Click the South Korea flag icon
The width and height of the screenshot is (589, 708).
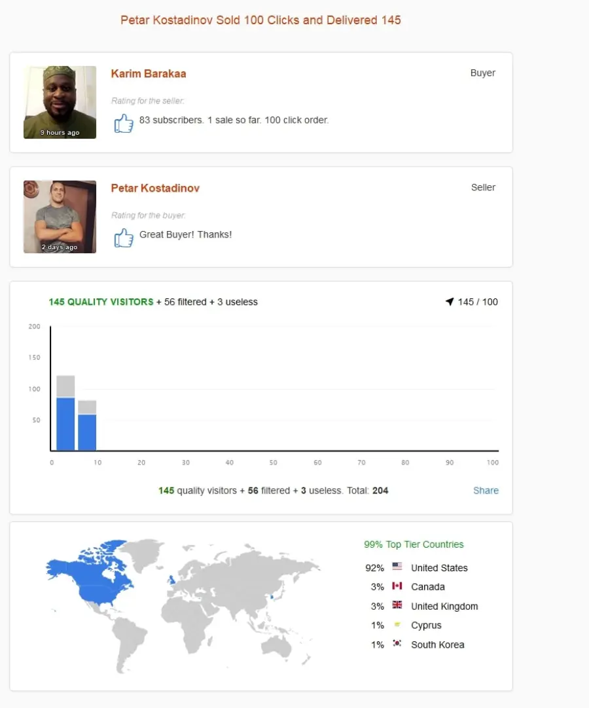click(x=397, y=643)
